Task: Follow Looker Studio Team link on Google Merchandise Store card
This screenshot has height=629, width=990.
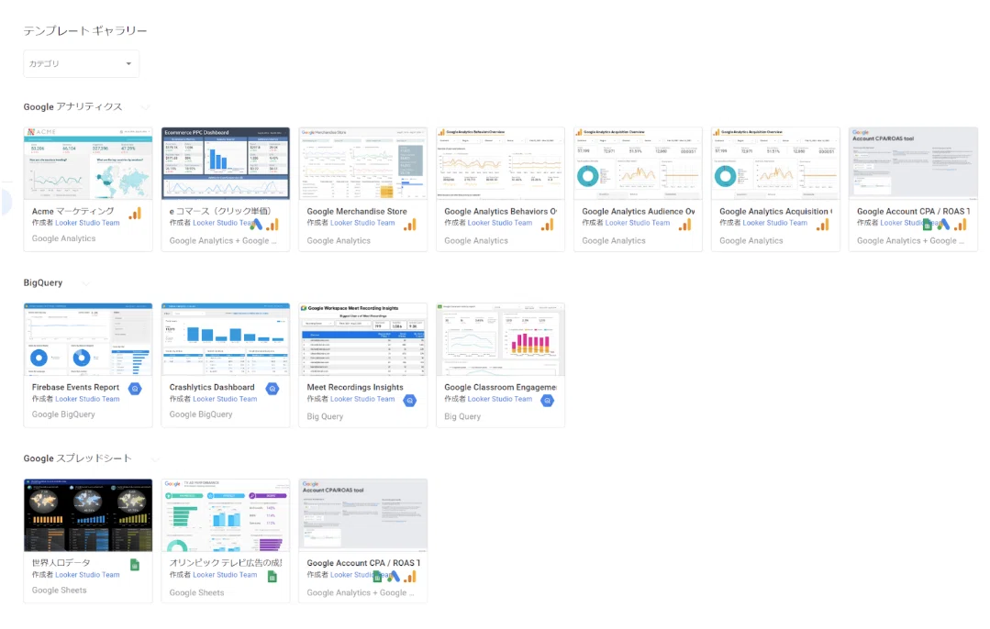Action: pyautogui.click(x=362, y=223)
